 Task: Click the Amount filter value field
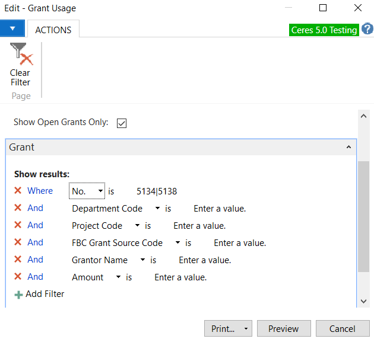(x=180, y=277)
